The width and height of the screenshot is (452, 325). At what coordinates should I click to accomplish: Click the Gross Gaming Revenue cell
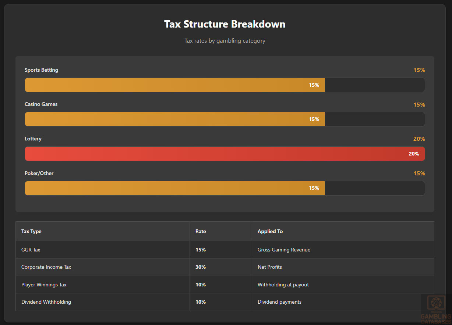[284, 250]
